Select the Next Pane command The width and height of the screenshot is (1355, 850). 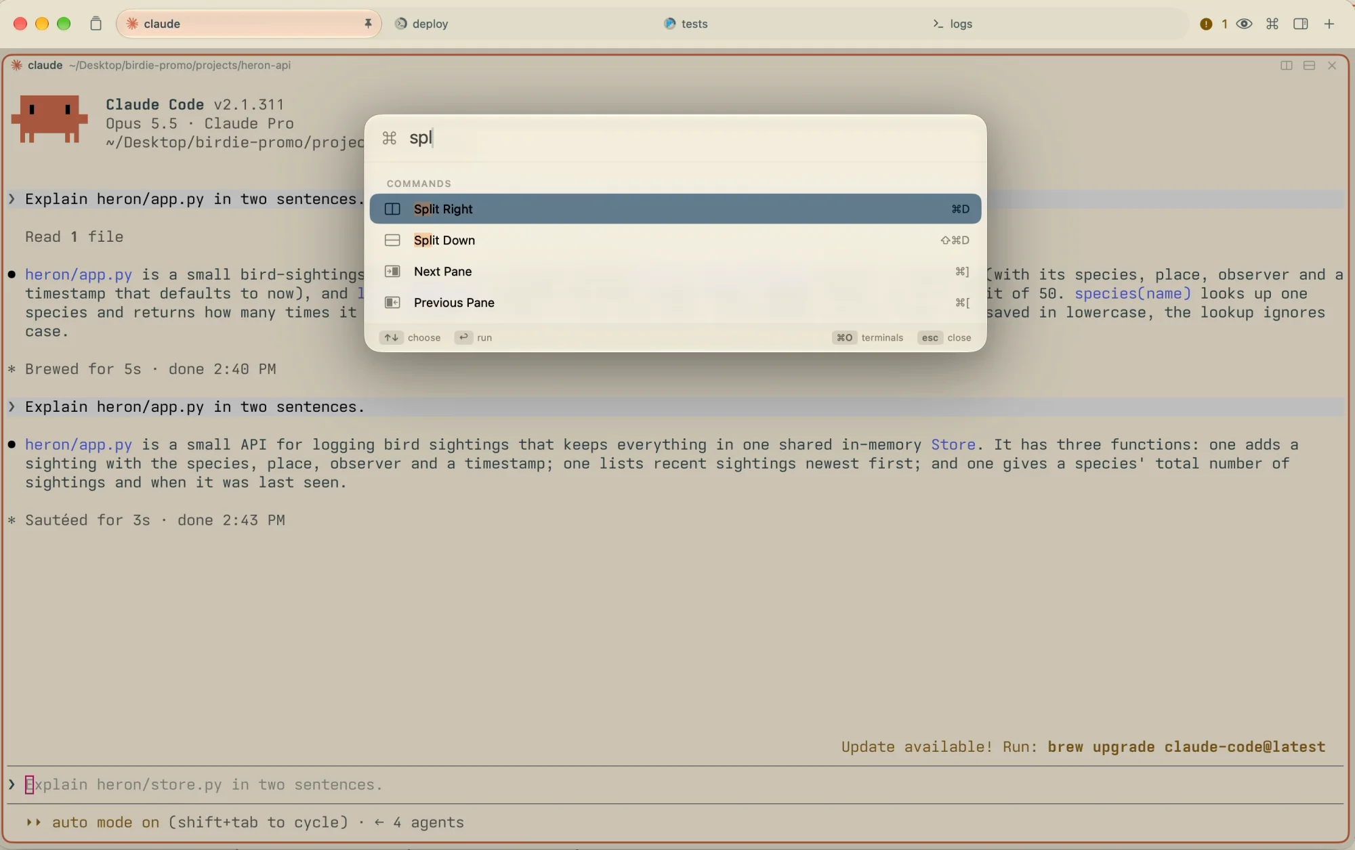[675, 271]
